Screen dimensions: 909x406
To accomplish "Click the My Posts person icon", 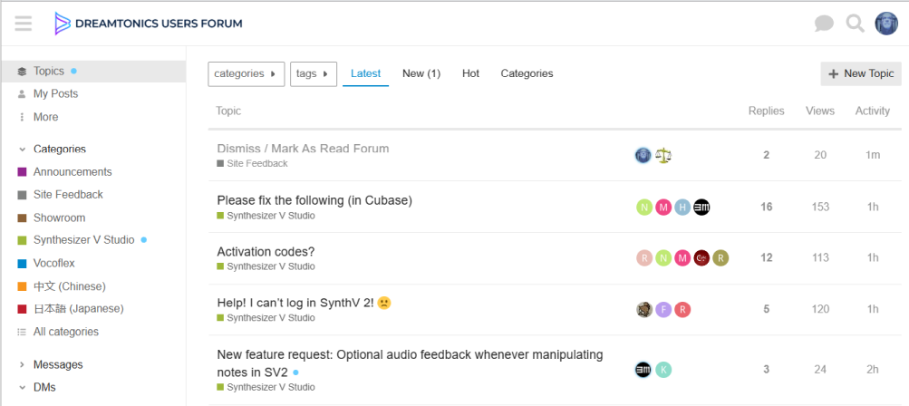I will click(x=22, y=94).
